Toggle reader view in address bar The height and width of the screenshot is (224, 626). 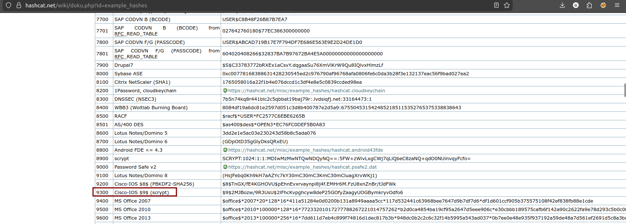496,5
